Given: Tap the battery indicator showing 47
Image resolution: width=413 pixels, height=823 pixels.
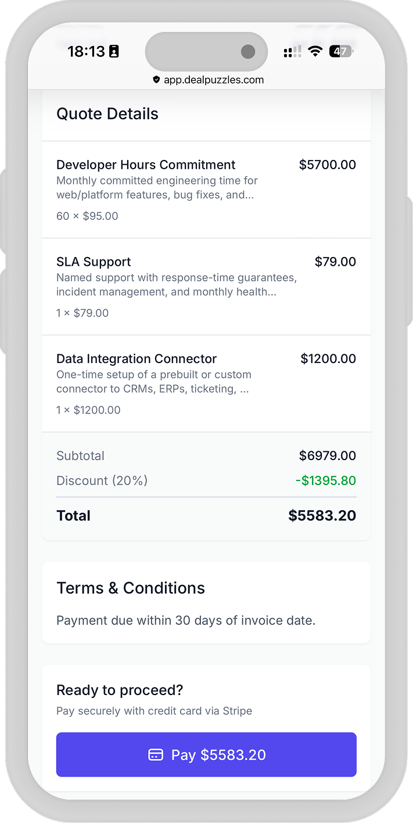Looking at the screenshot, I should (x=341, y=51).
